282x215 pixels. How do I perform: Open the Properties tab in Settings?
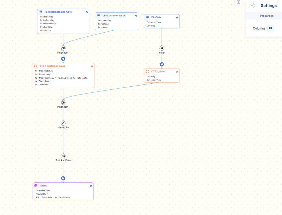coord(267,16)
